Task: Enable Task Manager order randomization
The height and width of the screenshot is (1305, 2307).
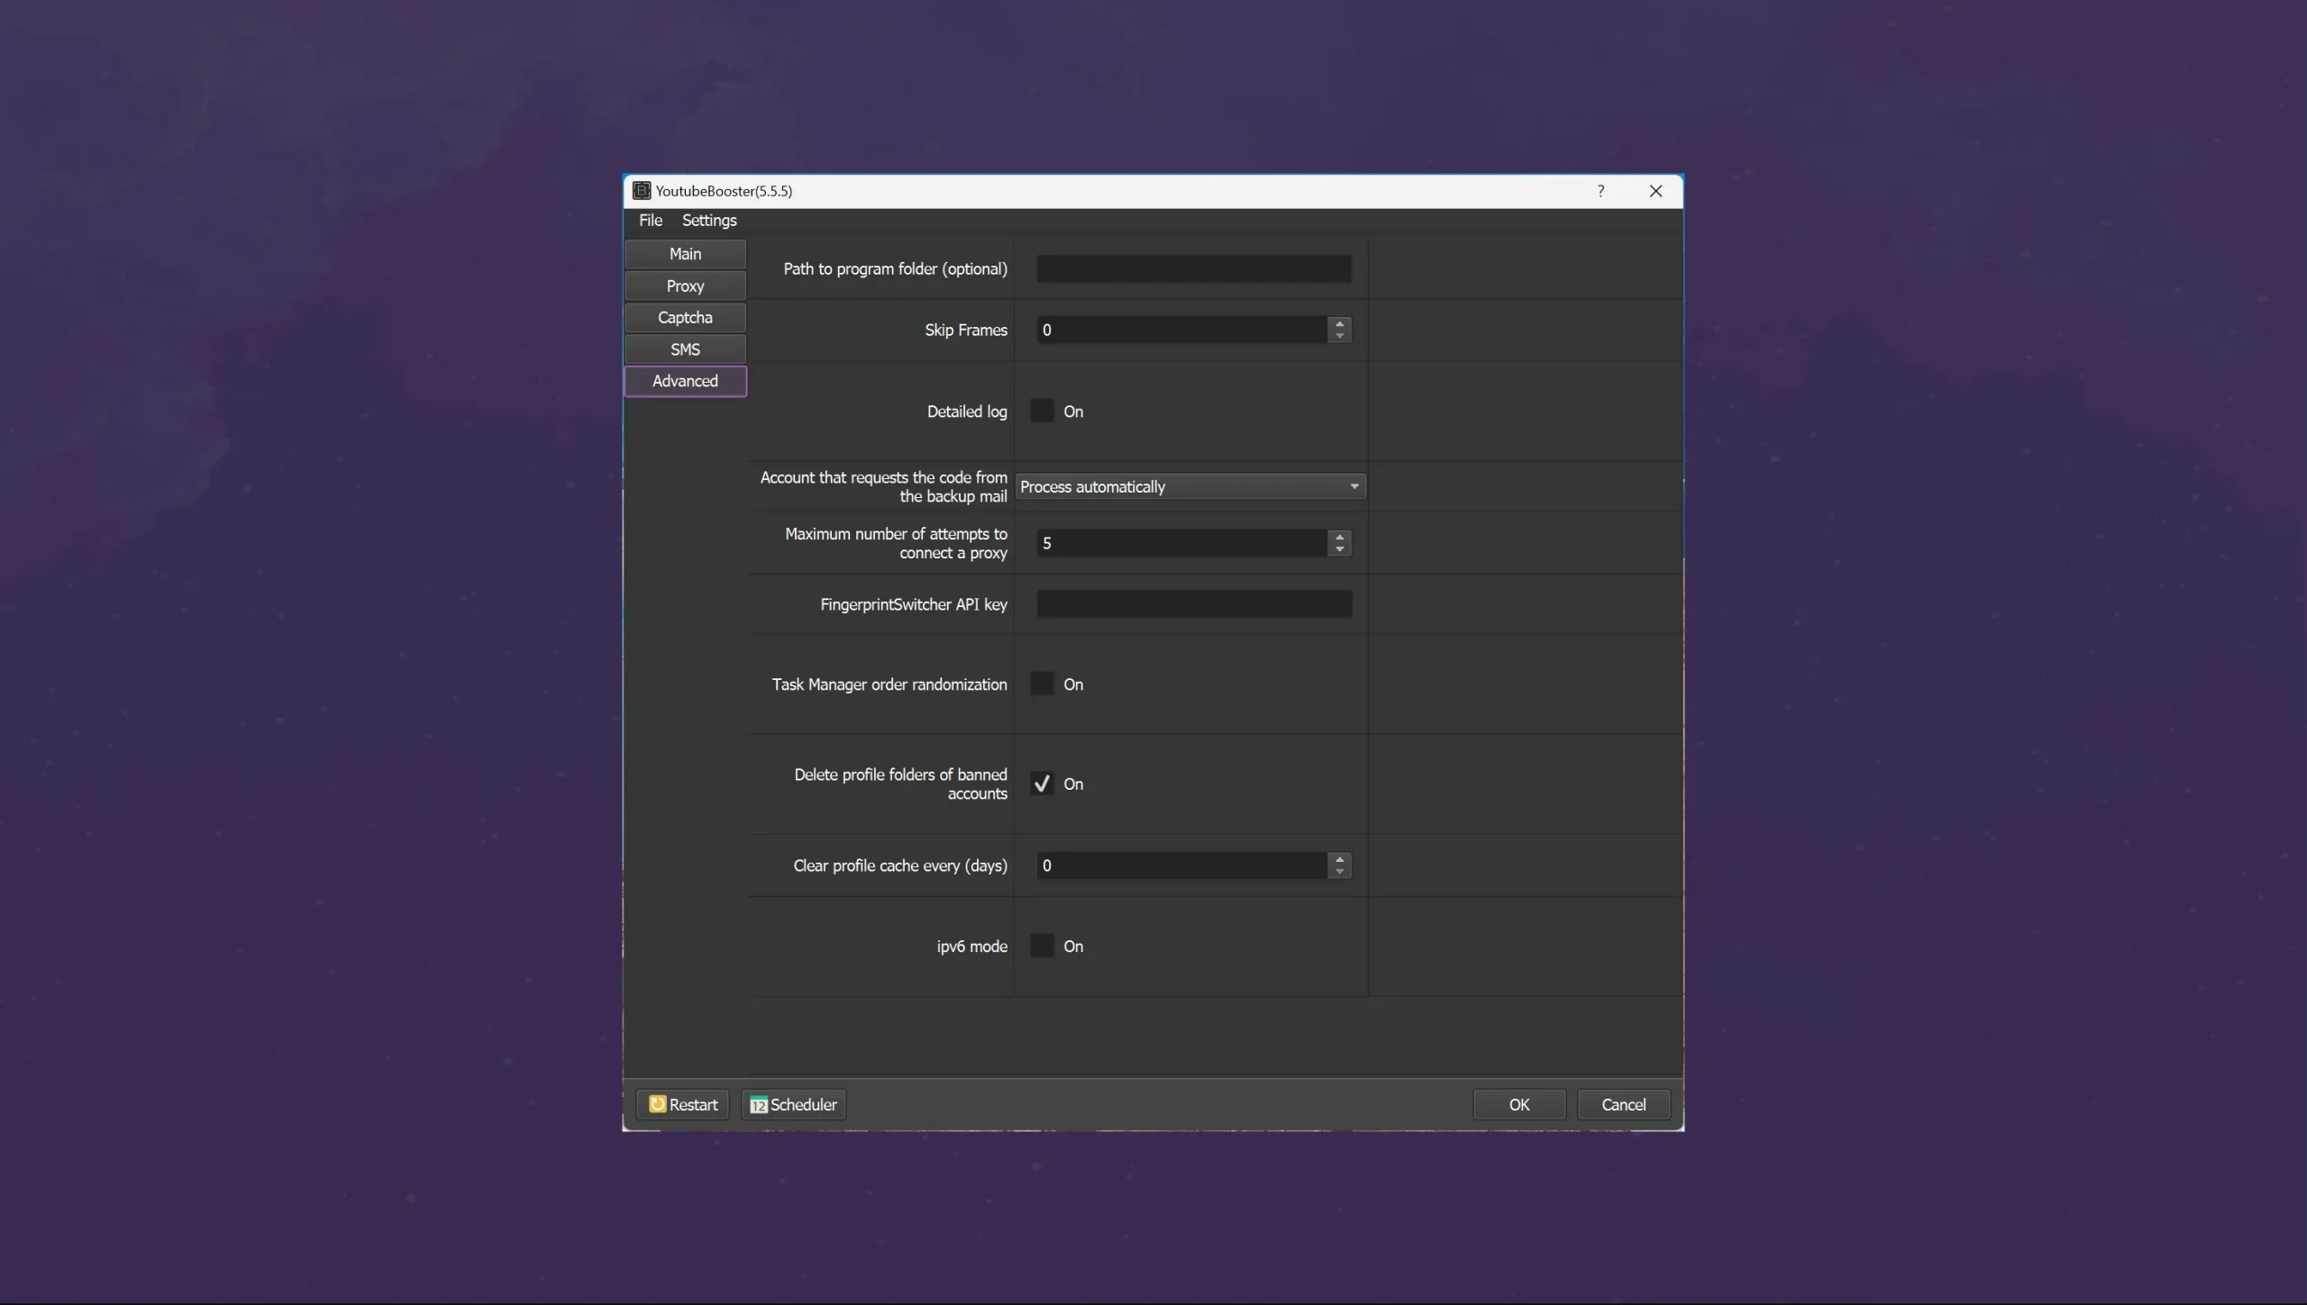Action: click(x=1042, y=684)
